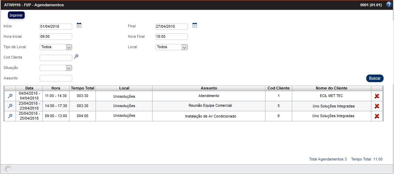This screenshot has width=394, height=174.
Task: View details of Reunião Equipe Comercial row
Action: 10,106
